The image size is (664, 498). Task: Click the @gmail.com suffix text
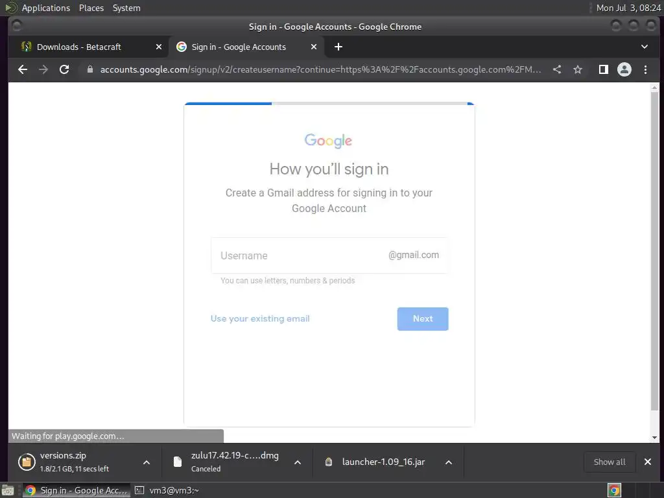(414, 255)
